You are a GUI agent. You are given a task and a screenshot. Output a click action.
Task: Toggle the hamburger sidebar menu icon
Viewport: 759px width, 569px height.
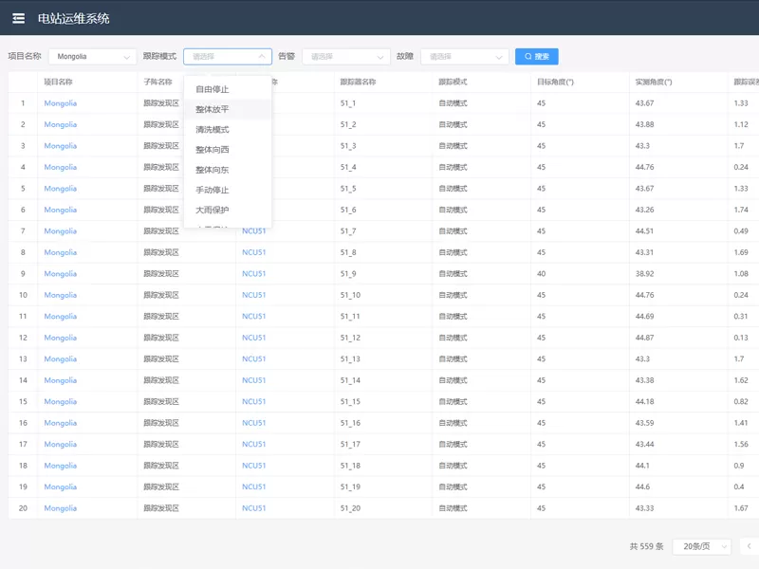click(19, 18)
